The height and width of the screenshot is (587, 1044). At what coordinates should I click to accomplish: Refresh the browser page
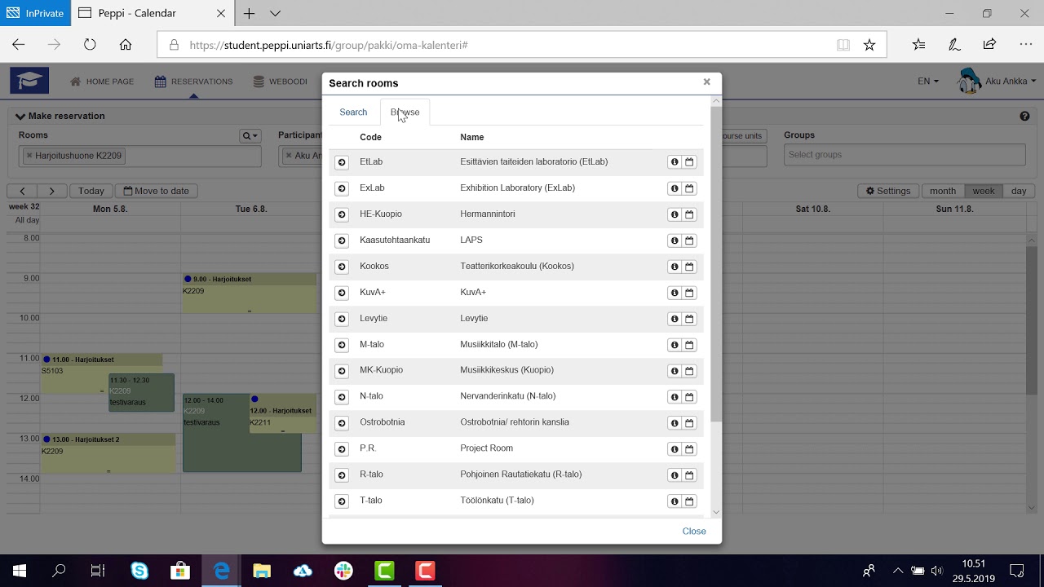point(90,45)
